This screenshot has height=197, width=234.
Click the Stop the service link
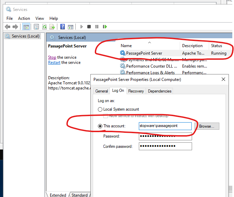52,57
